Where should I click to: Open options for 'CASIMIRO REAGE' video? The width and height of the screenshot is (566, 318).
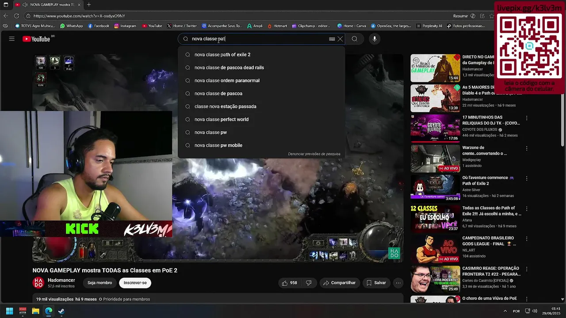pos(527,269)
